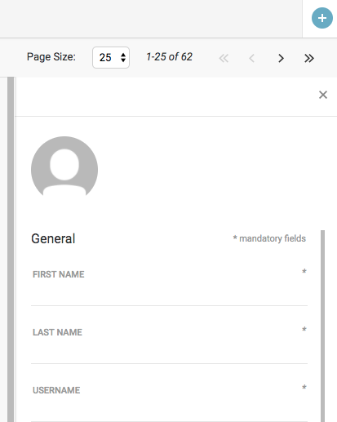Go to next page chevron

point(281,58)
